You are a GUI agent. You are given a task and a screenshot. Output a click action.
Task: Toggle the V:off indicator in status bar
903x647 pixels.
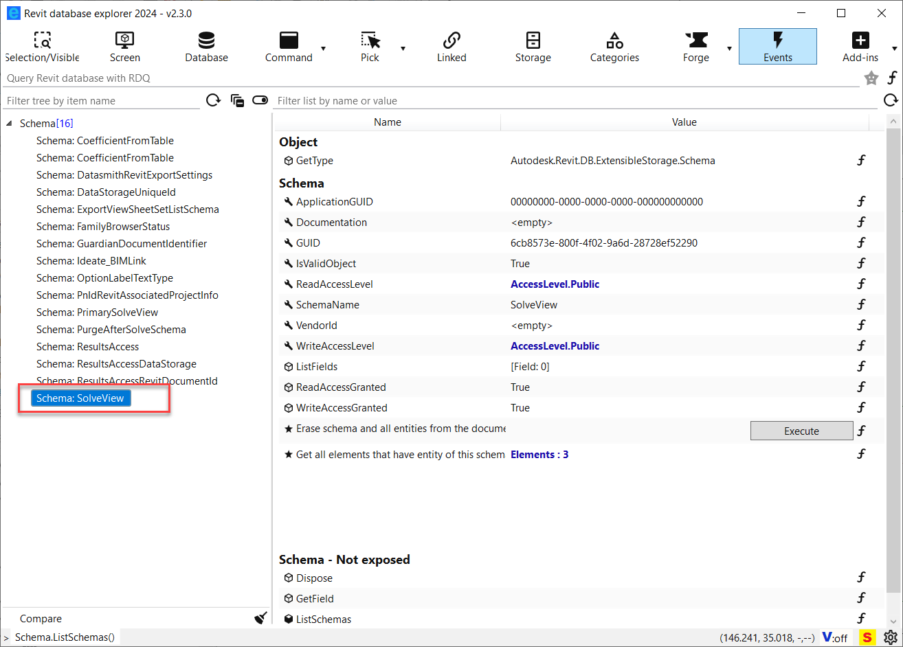[x=835, y=637]
